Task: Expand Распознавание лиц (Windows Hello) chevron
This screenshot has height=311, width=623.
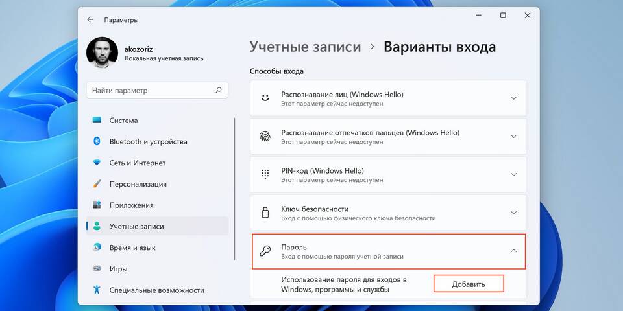Action: point(513,98)
